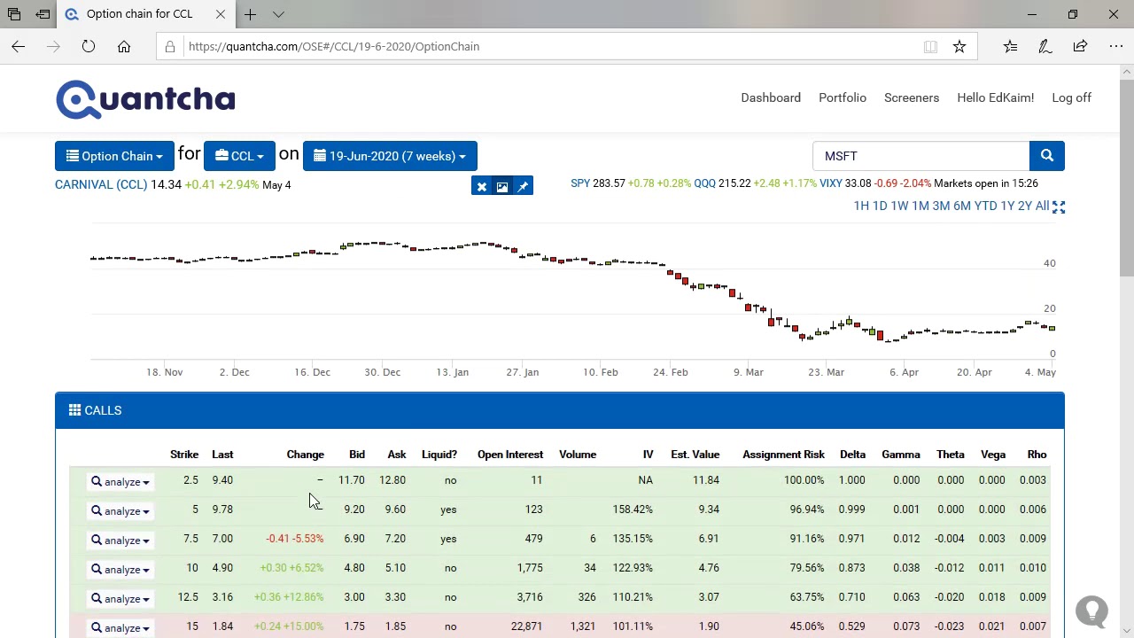Expand chart to fullscreen with the expand icon

click(1059, 206)
